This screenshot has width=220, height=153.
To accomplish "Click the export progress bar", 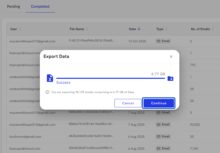I will [110, 78].
